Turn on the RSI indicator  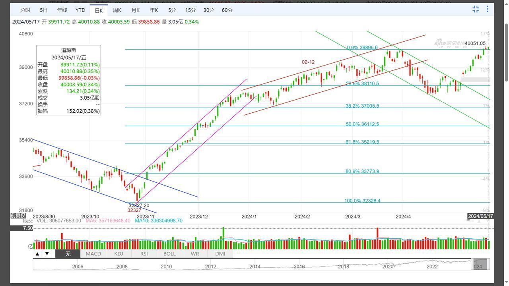(x=144, y=253)
